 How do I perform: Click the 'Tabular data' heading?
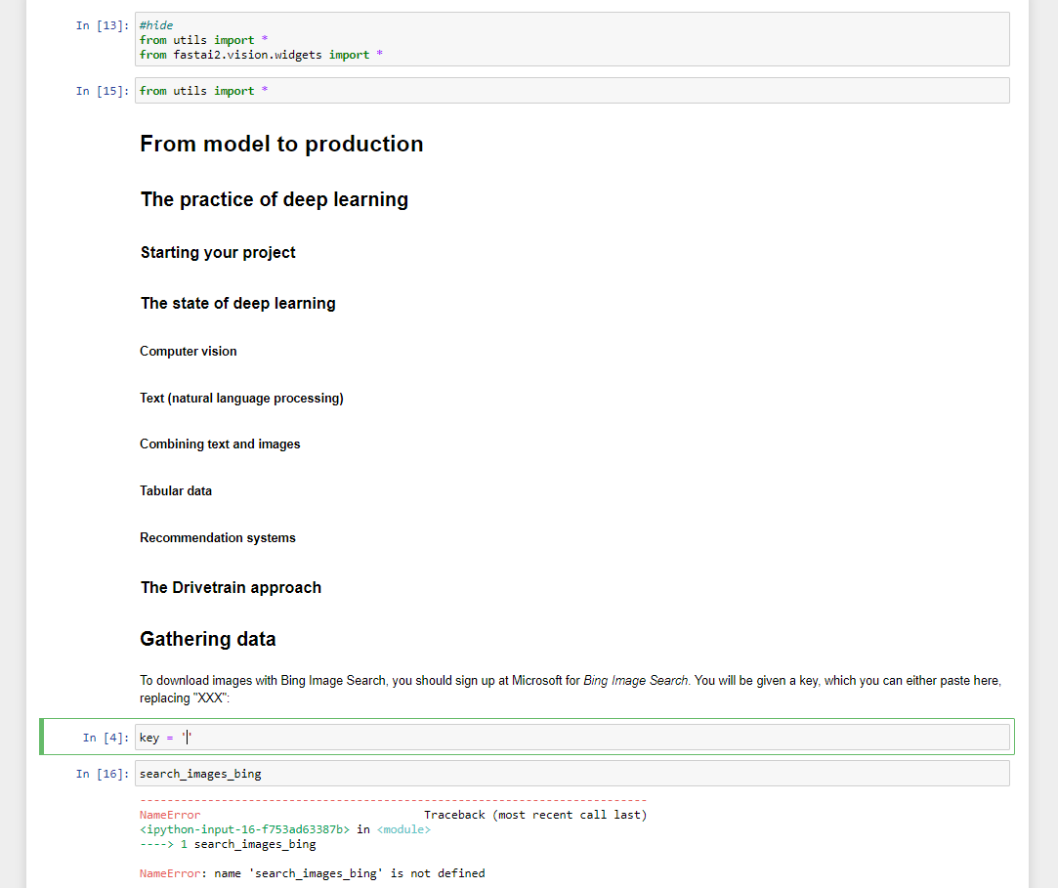tap(176, 490)
